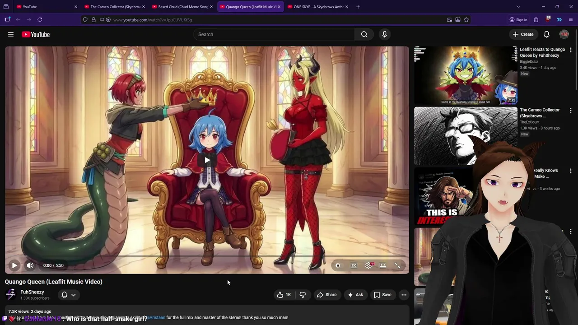
Task: Open options for Leaflit reacts video
Action: (x=571, y=50)
